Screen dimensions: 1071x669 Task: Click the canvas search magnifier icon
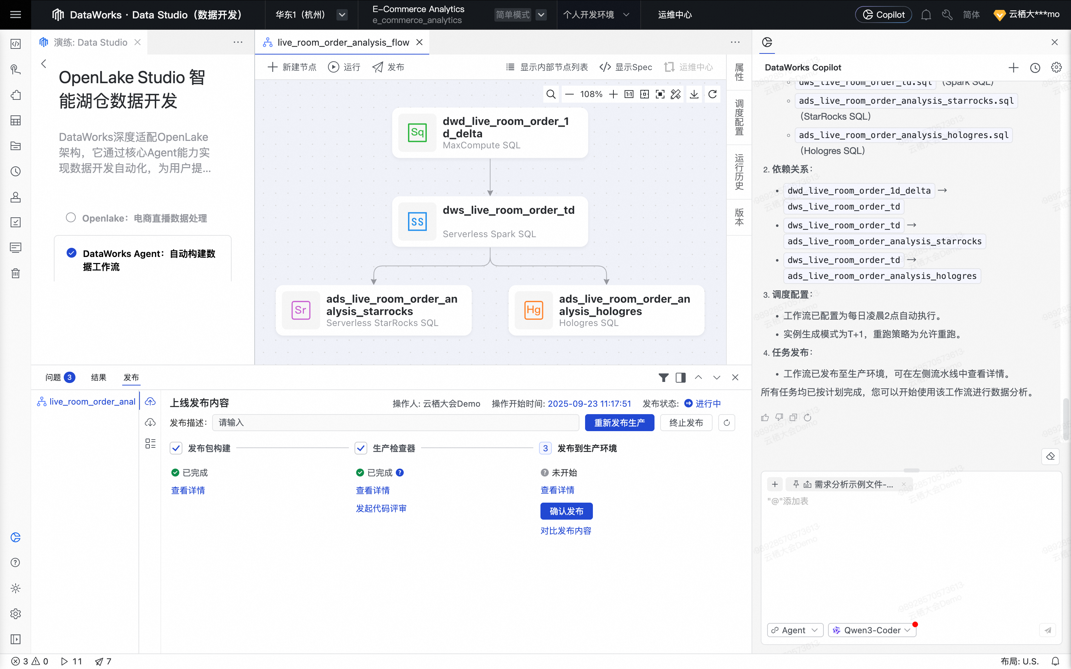pos(551,94)
